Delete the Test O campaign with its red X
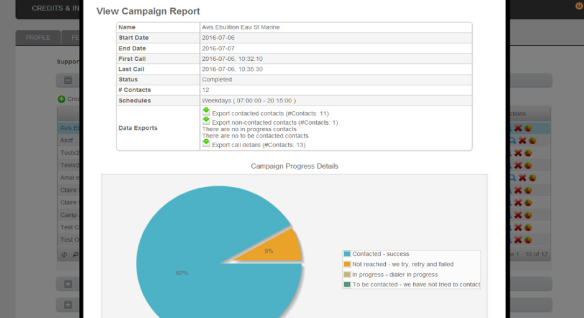The height and width of the screenshot is (318, 584). tap(518, 240)
